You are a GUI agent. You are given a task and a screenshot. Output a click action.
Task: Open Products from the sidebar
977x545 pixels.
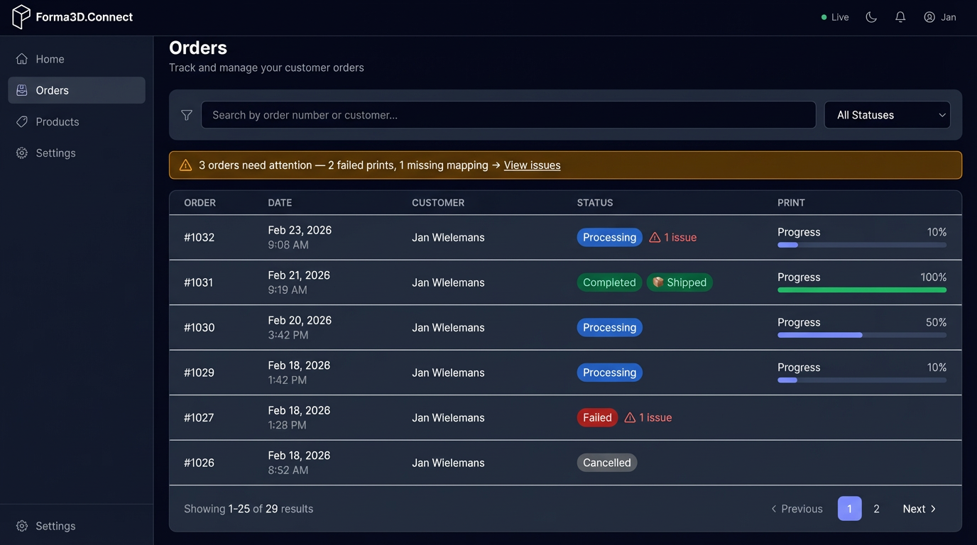coord(57,121)
